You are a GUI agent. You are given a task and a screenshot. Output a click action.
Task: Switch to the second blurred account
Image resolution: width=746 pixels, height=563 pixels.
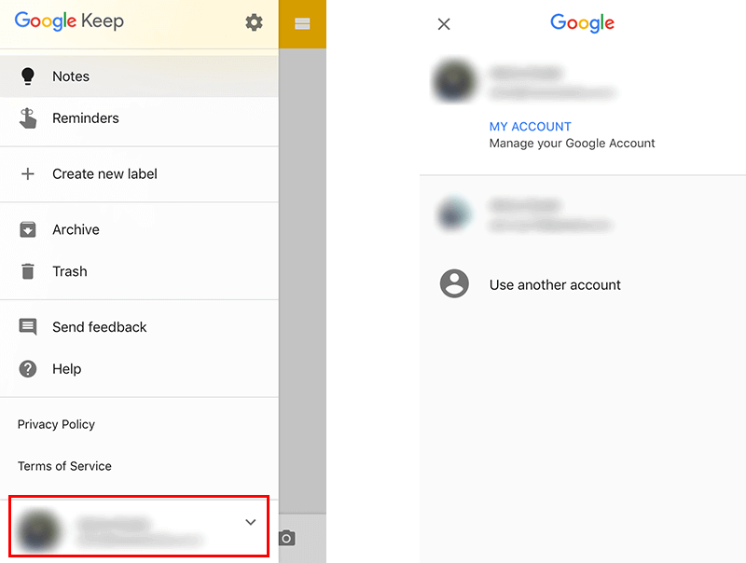point(583,214)
